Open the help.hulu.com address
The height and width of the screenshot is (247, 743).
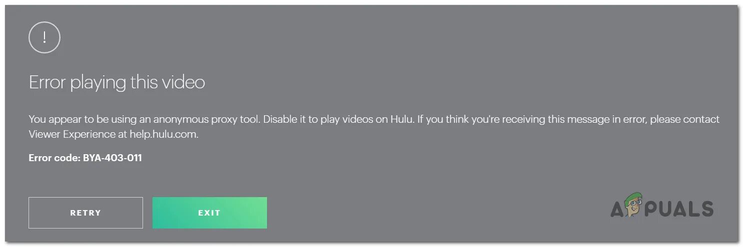(x=164, y=134)
